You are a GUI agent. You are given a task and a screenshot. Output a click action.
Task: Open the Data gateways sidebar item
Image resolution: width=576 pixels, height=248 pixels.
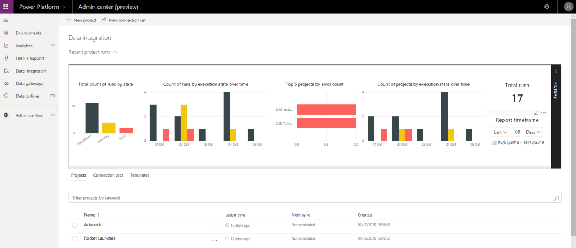pyautogui.click(x=29, y=84)
